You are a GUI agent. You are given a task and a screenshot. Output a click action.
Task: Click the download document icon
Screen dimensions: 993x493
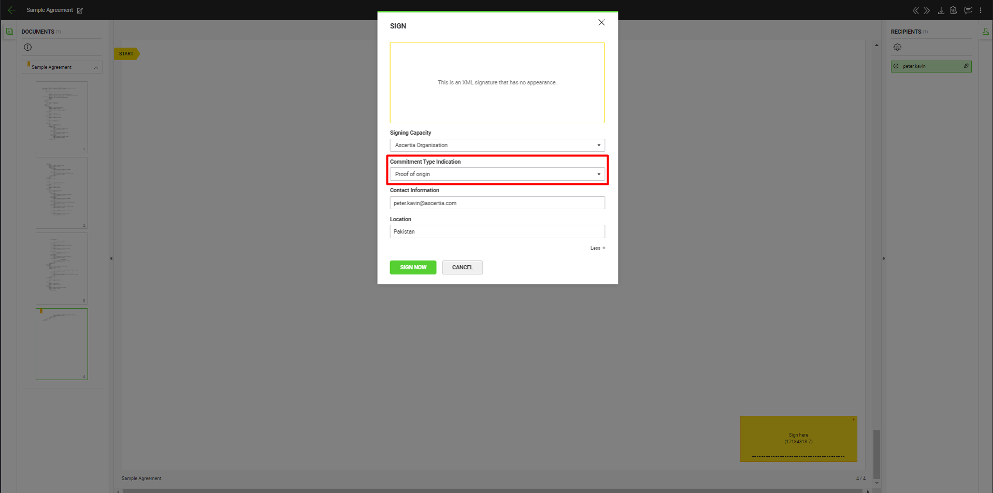click(941, 10)
